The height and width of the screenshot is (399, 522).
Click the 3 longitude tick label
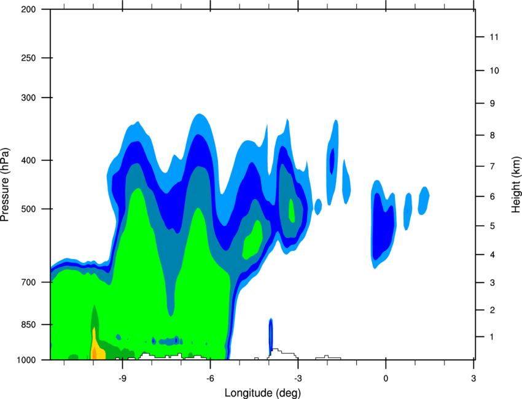[x=473, y=379]
